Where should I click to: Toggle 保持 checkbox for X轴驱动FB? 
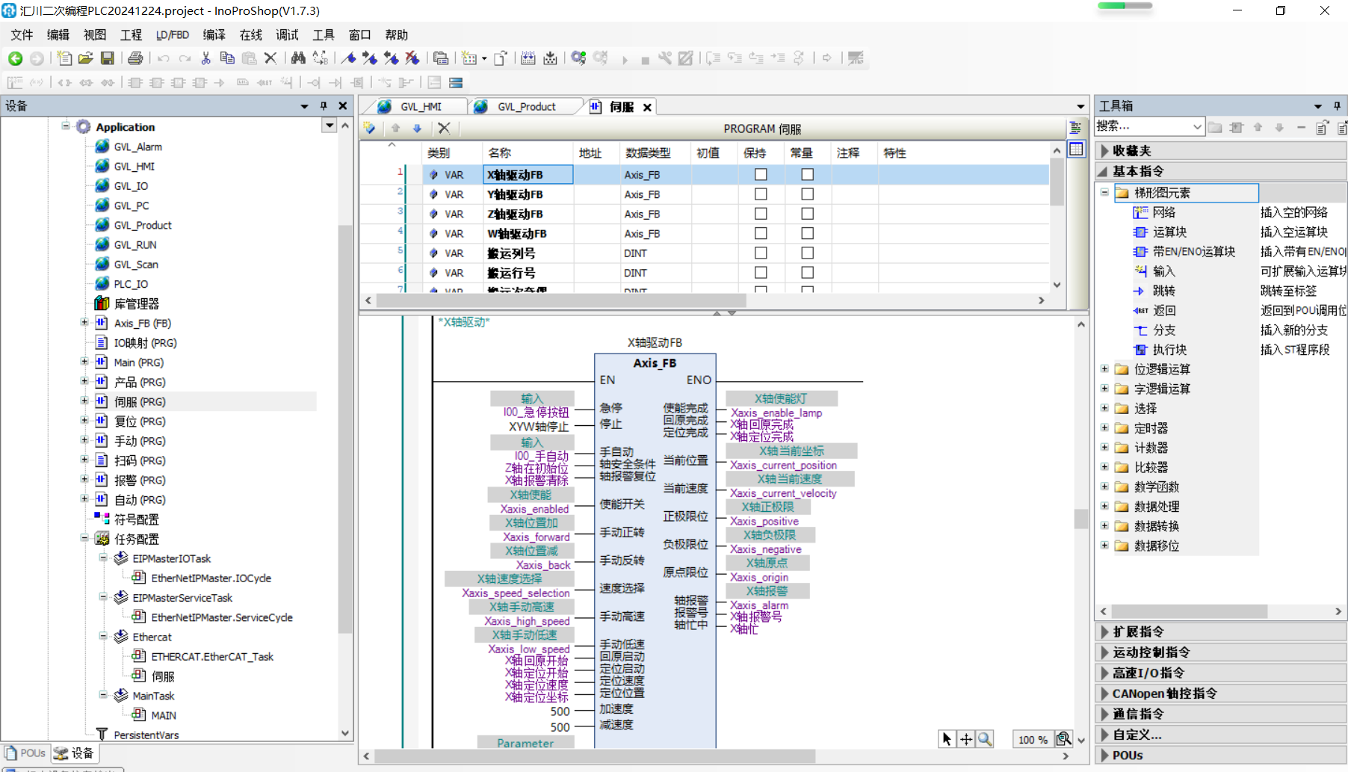761,174
